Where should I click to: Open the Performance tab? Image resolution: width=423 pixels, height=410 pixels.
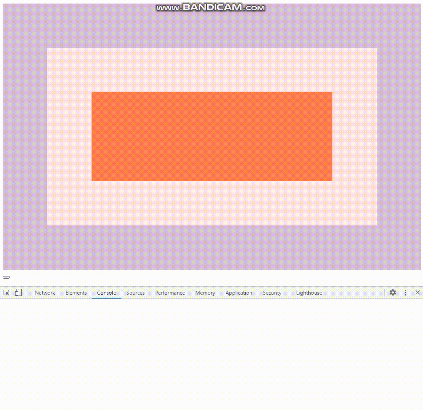(x=170, y=293)
